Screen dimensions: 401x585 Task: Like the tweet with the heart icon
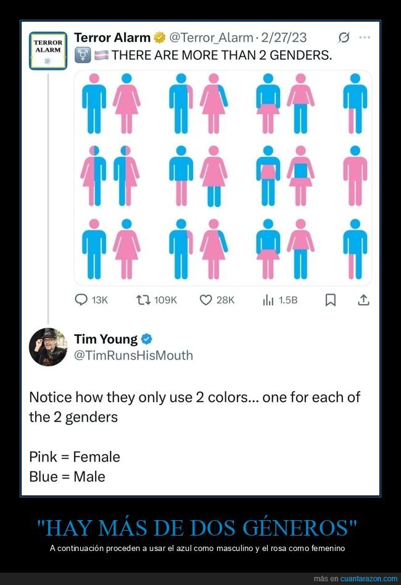coord(206,300)
